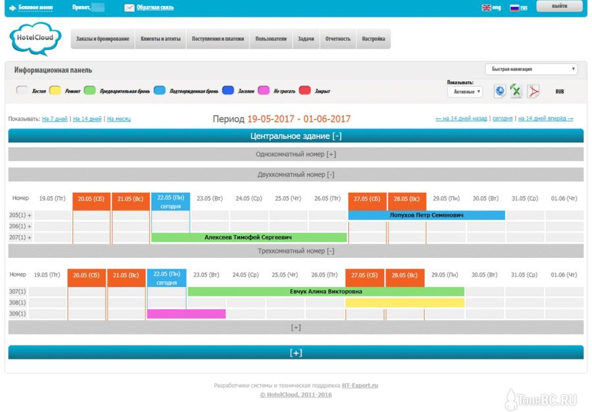Open the Быстрая навигация dropdown

point(531,69)
